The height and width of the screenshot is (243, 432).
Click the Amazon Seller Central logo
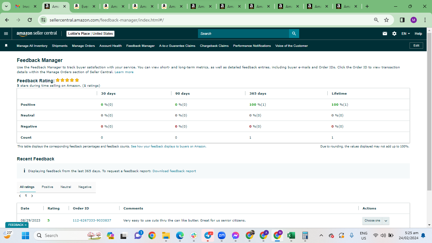pos(37,34)
